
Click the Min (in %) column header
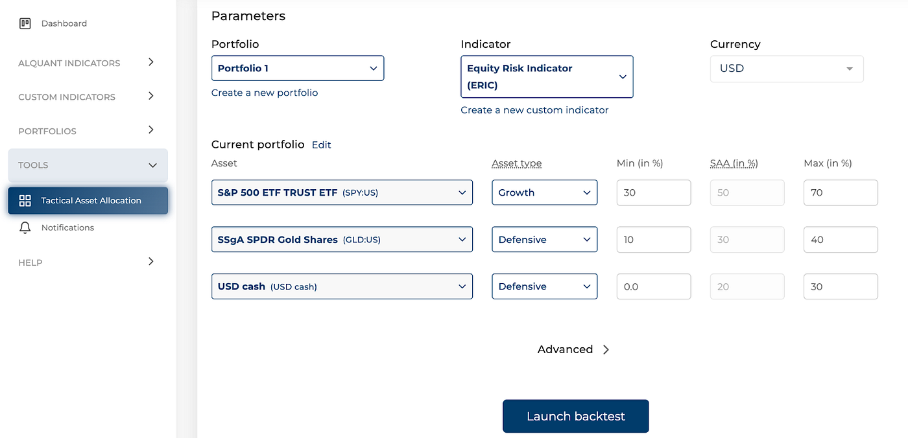click(639, 163)
